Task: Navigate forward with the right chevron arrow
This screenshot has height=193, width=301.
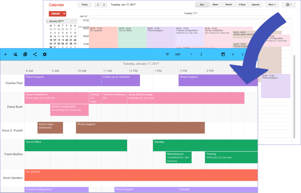Action: pos(243,54)
